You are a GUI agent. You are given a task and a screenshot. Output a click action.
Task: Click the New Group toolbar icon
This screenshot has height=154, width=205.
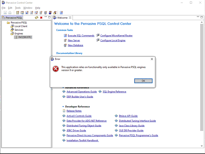[55, 12]
